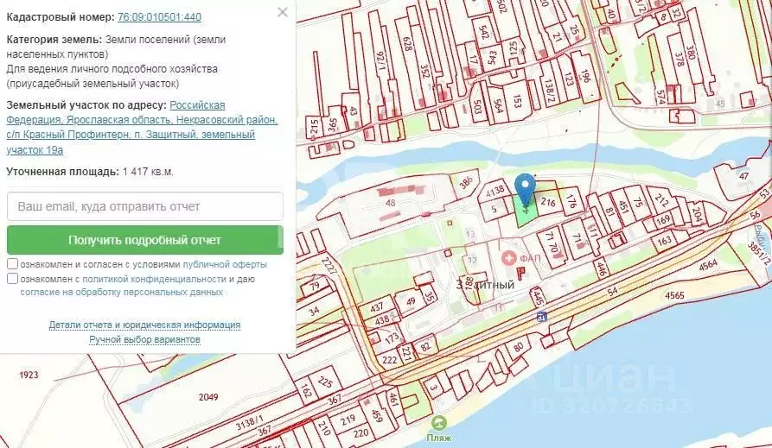Tick the public offer agreement checkbox

click(12, 264)
